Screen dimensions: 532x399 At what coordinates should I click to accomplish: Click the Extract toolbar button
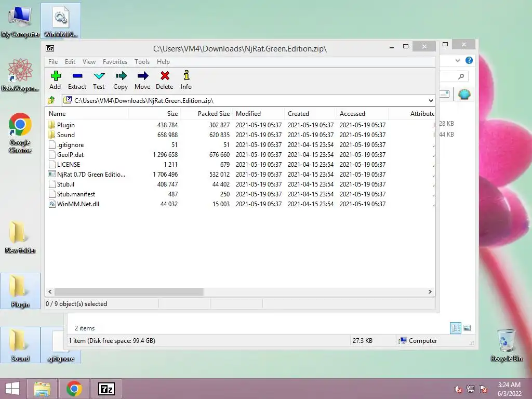click(77, 81)
